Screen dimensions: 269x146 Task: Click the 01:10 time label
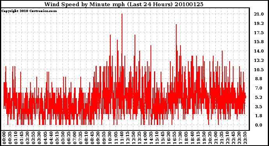click(x=16, y=138)
